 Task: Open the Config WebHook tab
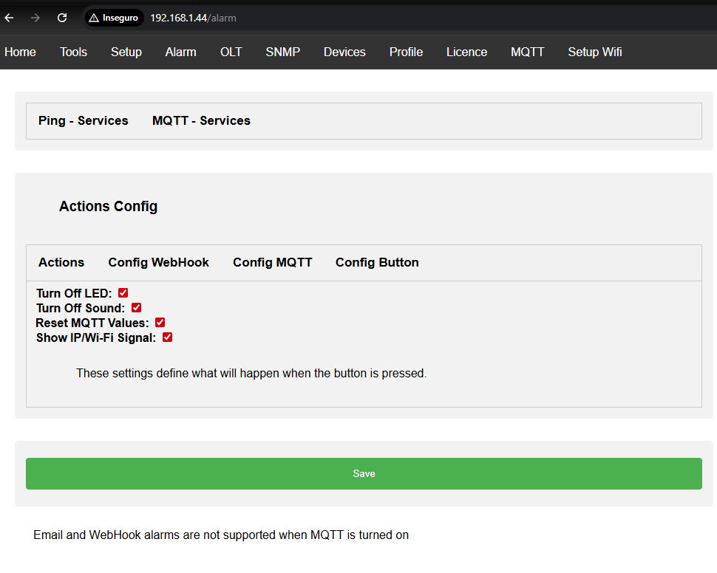pos(158,262)
